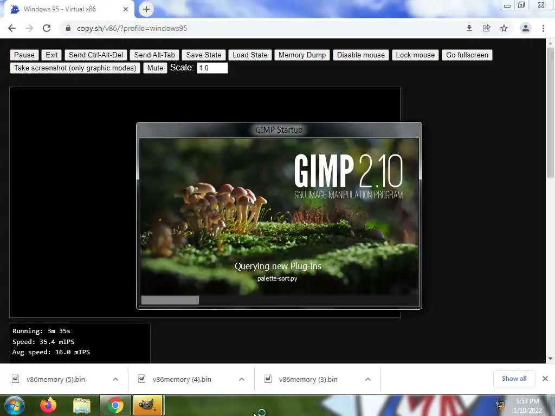Reload the page with refresh icon

tap(47, 28)
